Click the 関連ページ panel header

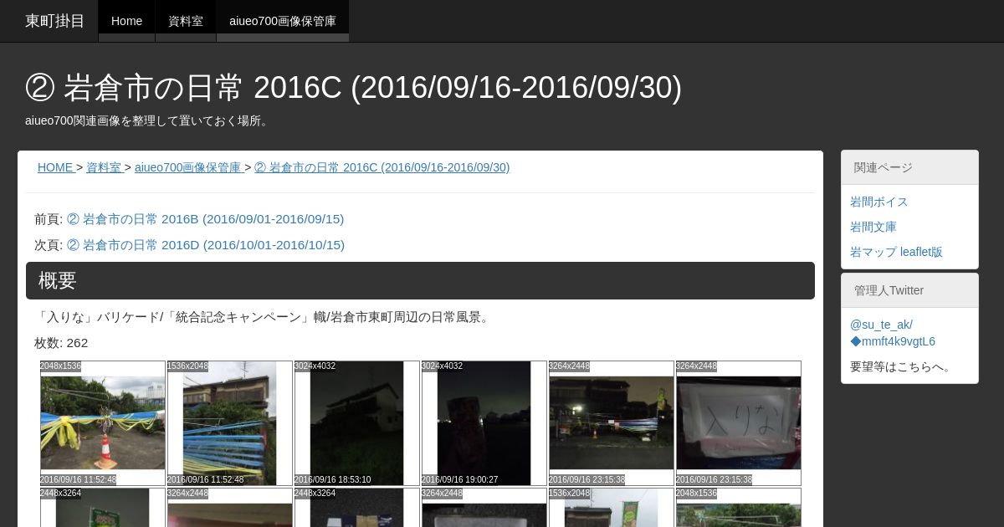pyautogui.click(x=909, y=167)
